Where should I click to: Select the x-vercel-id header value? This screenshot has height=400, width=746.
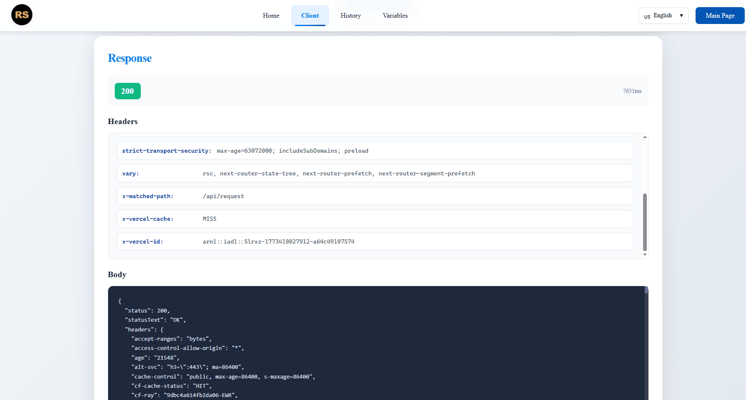279,241
